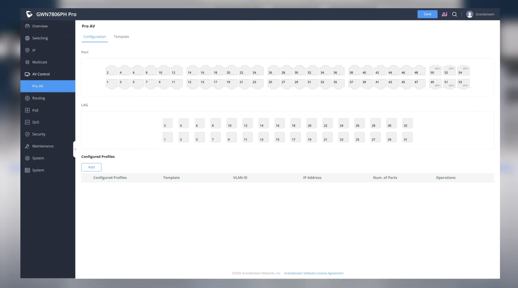The image size is (518, 288).
Task: Expand the QoS menu
Action: [48, 122]
